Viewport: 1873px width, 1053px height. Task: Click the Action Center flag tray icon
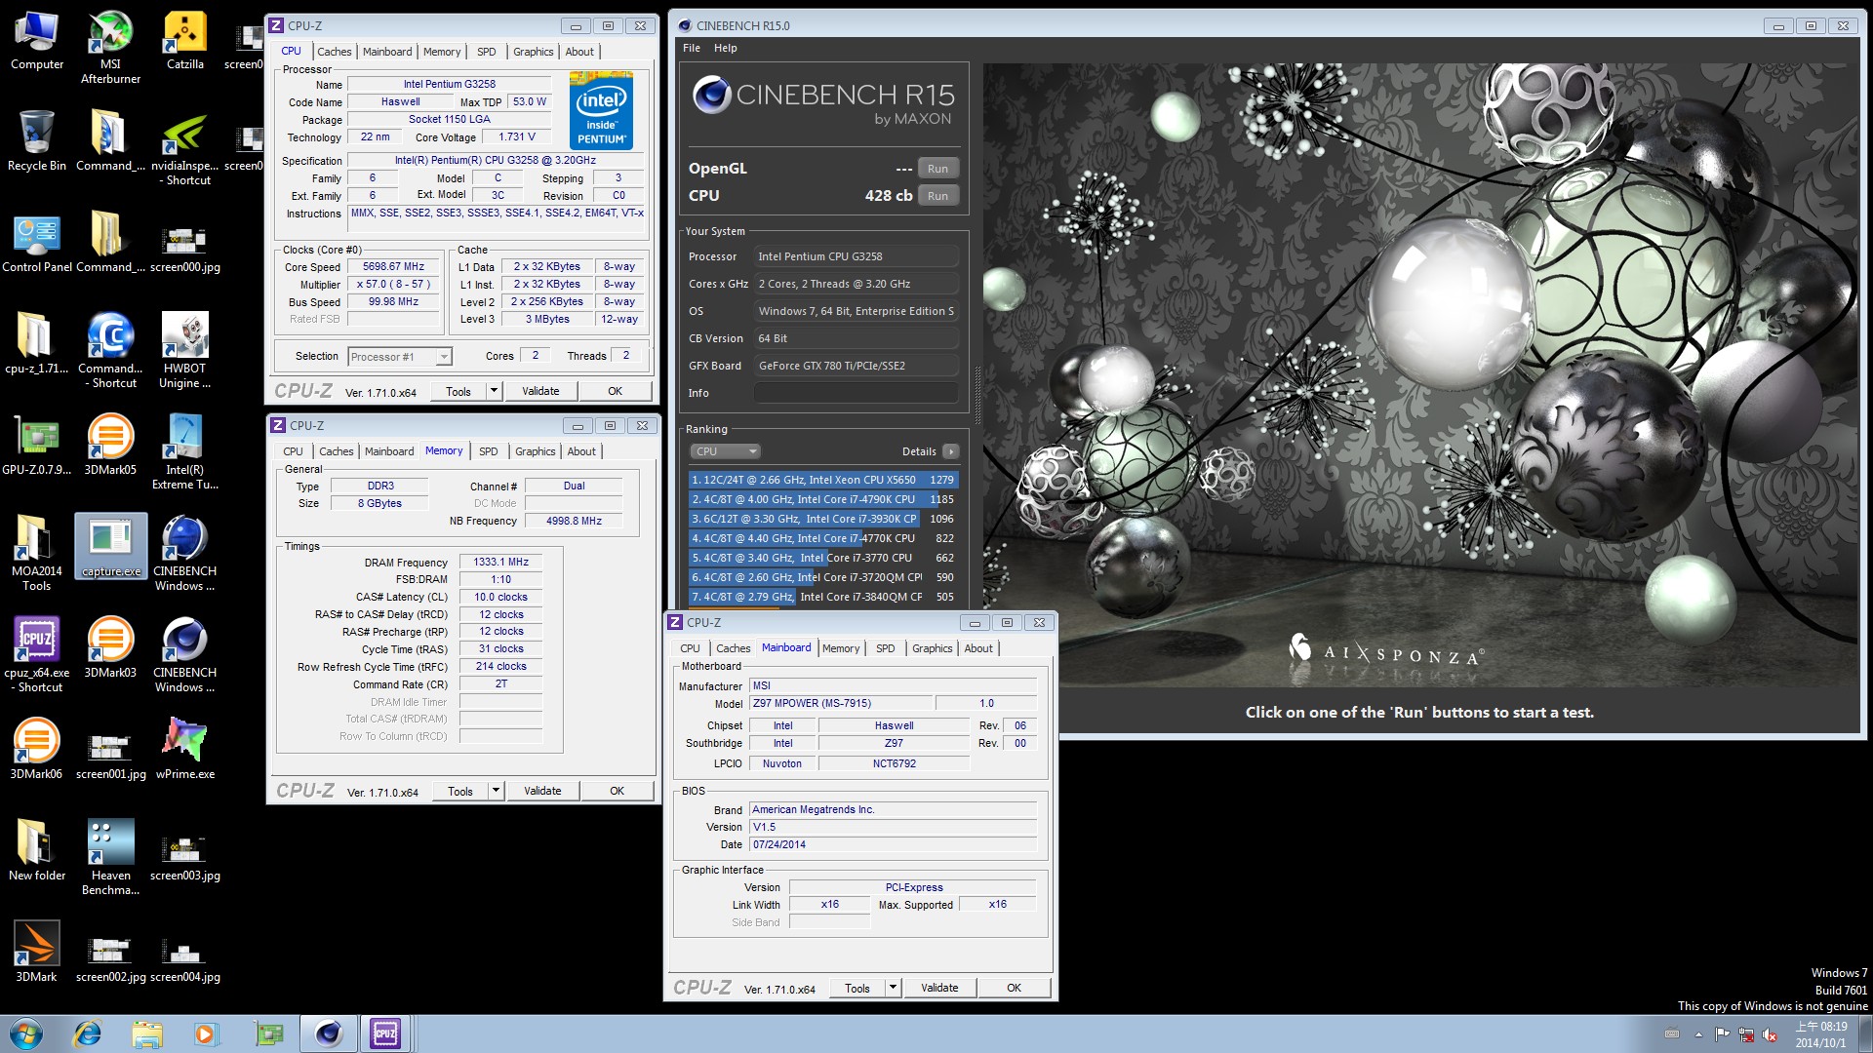(1723, 1034)
